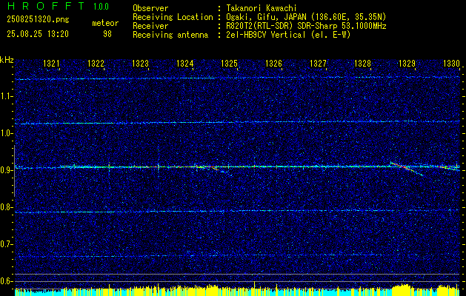Click the 2el-HB9CV Vertical antenna text
Screen dimensions: 466x296
[288, 35]
